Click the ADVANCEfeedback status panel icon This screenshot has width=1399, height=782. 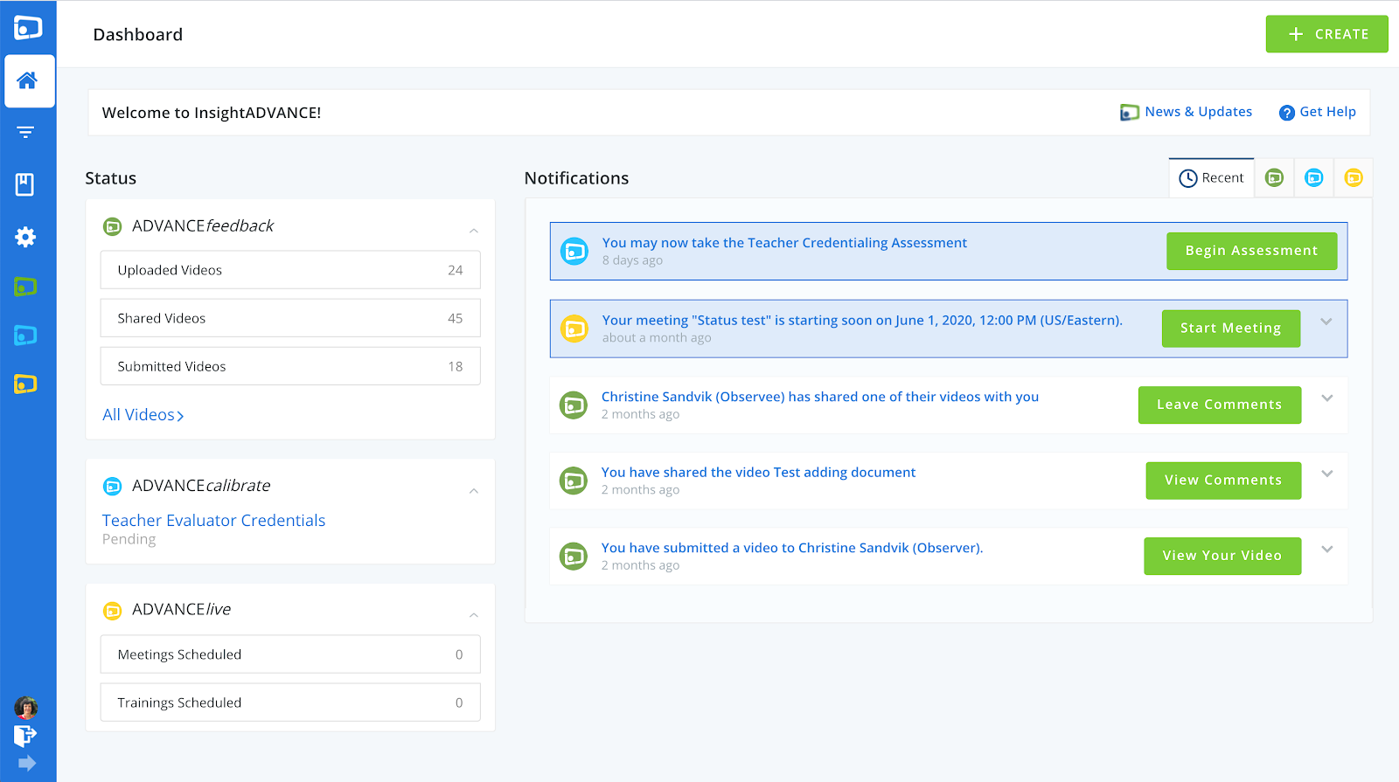pyautogui.click(x=113, y=227)
